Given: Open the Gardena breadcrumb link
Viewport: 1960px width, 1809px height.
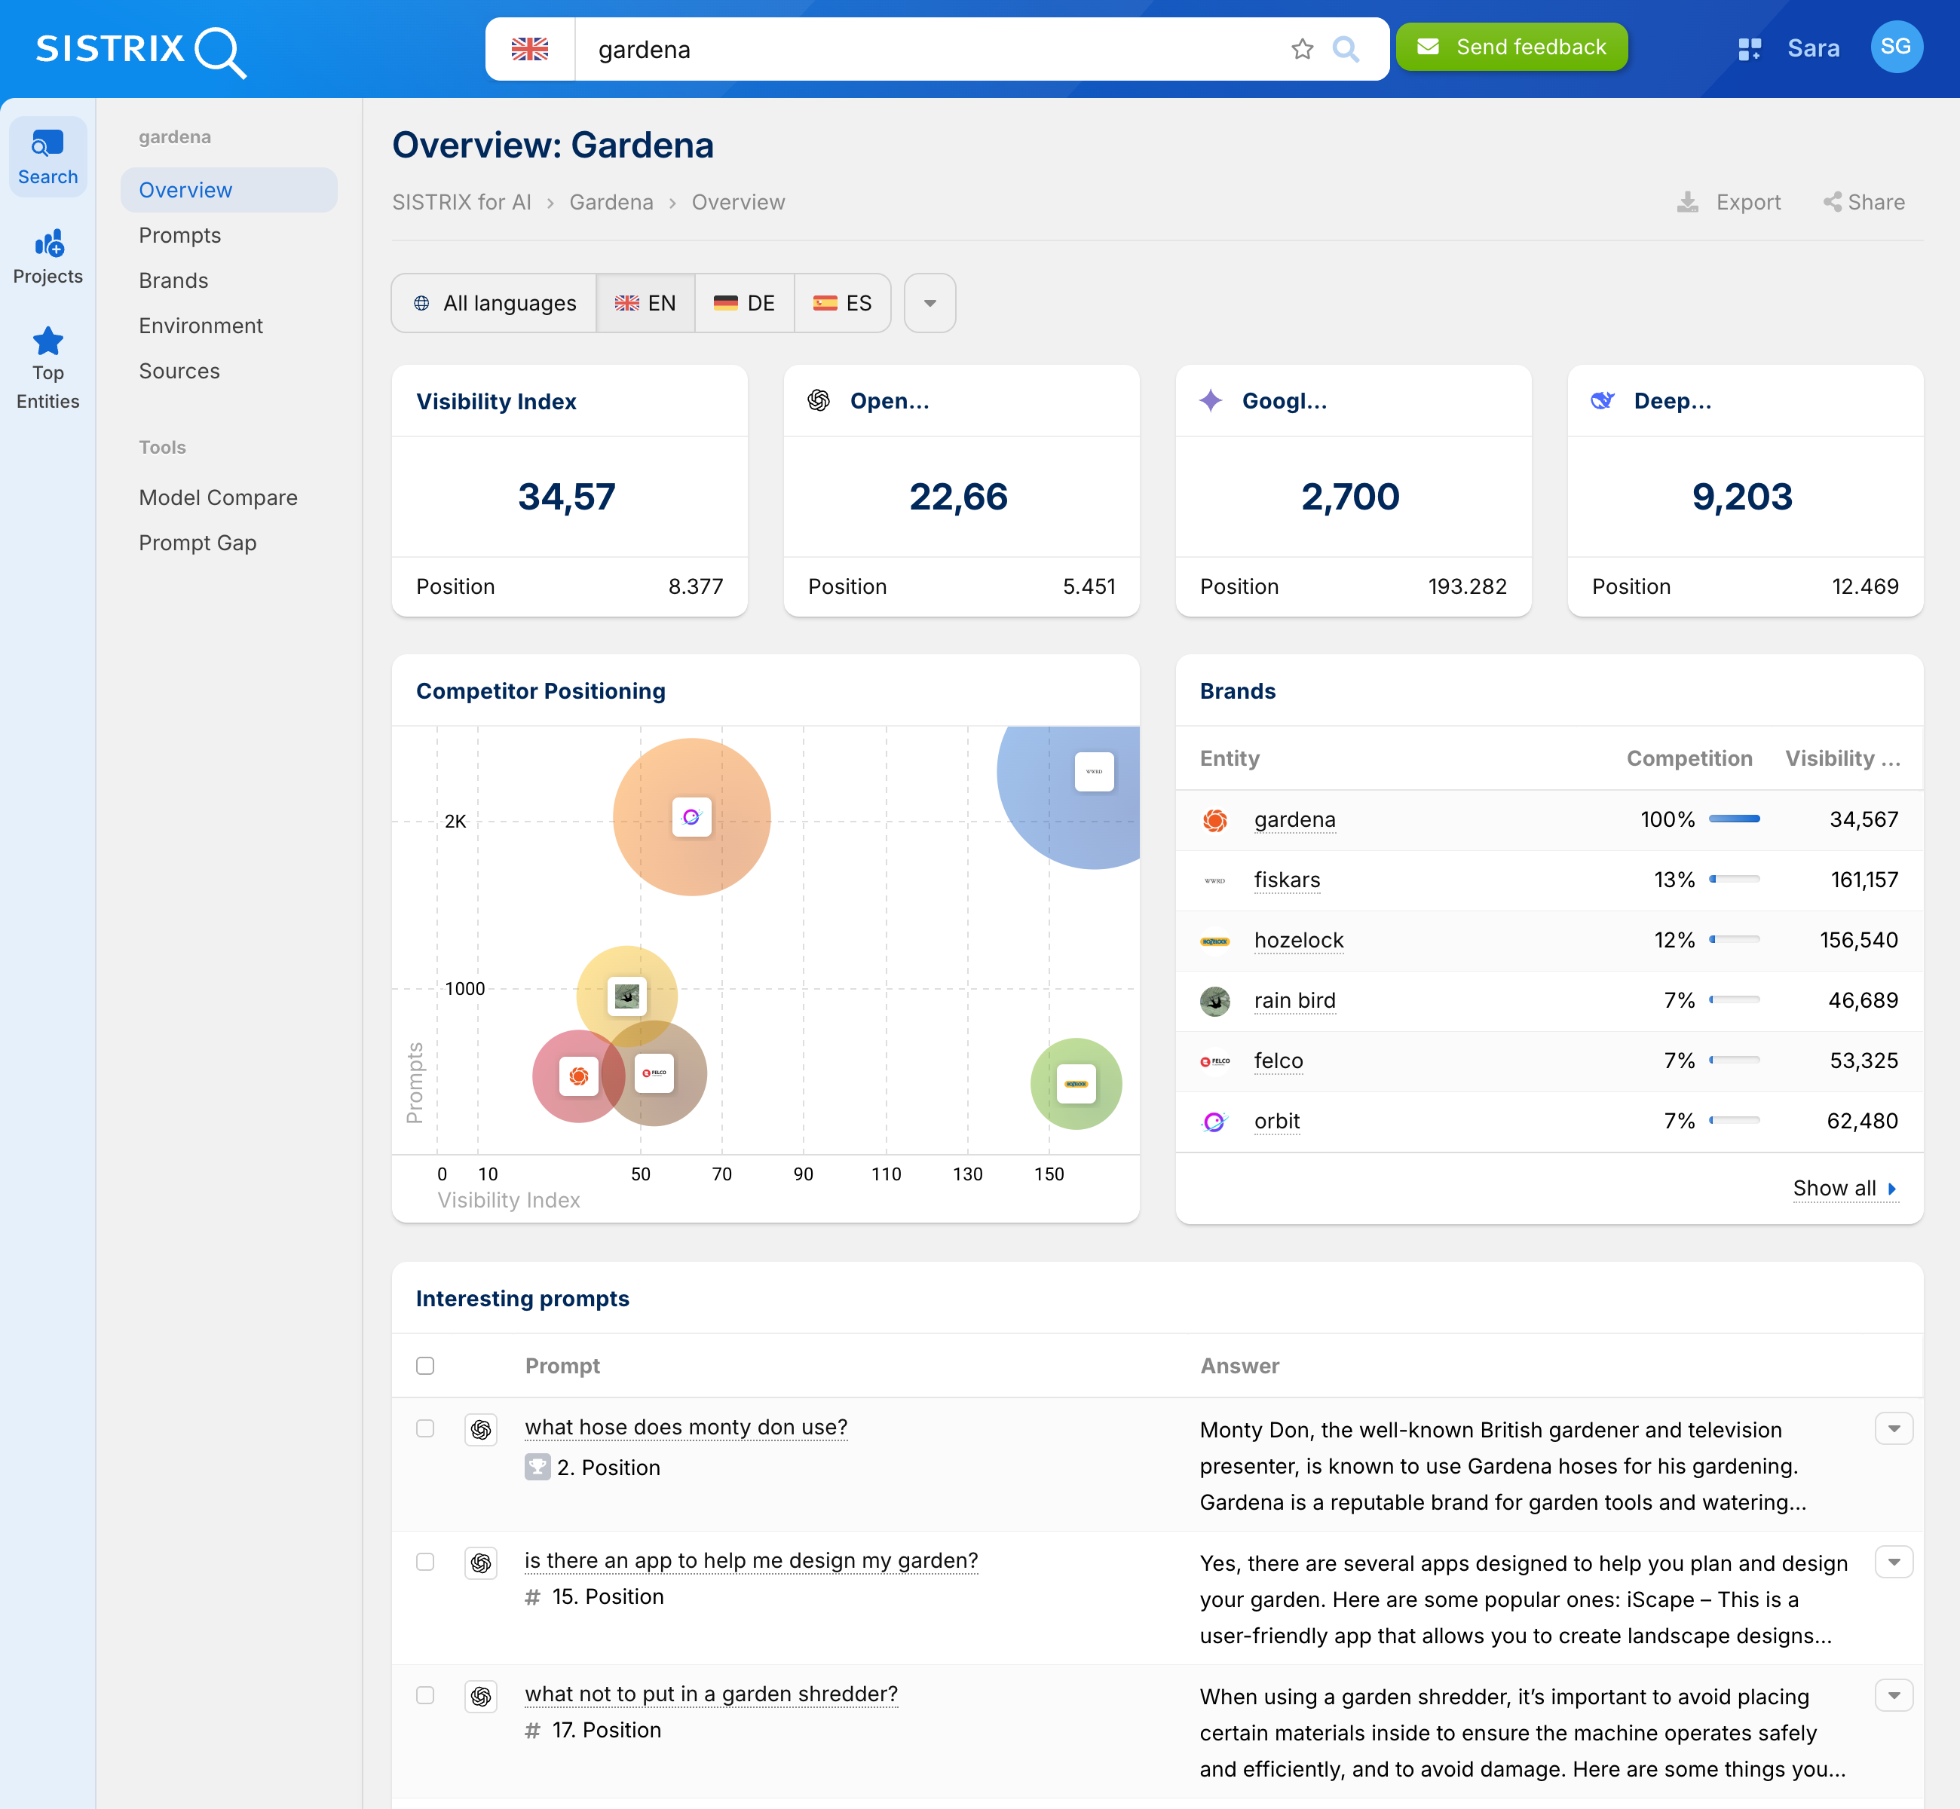Looking at the screenshot, I should [x=611, y=202].
